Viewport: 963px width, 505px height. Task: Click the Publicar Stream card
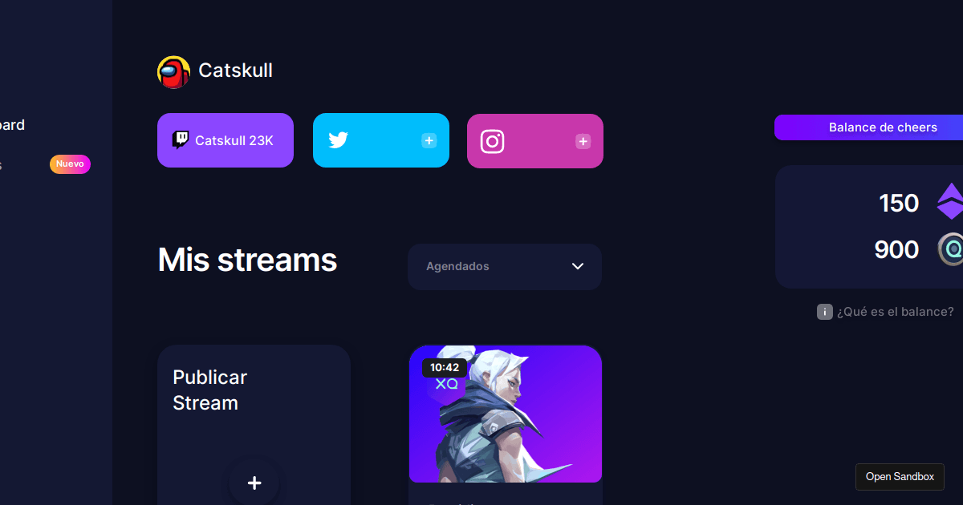tap(254, 425)
